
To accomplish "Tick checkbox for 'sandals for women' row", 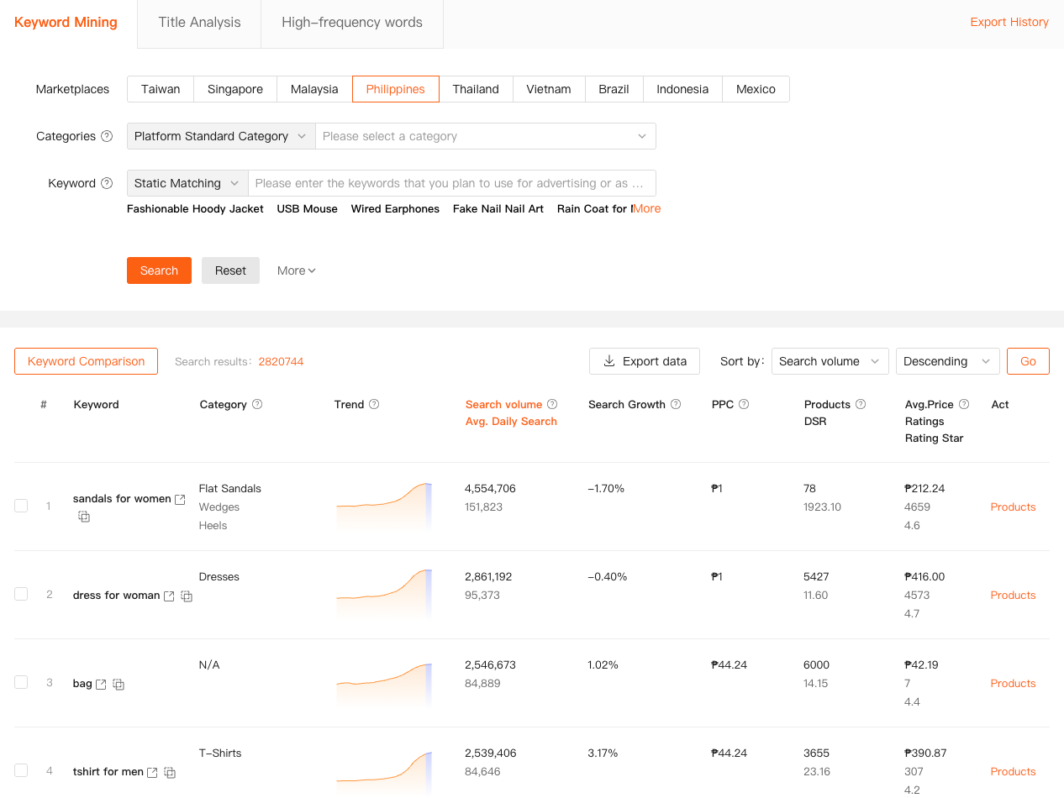I will tap(21, 506).
